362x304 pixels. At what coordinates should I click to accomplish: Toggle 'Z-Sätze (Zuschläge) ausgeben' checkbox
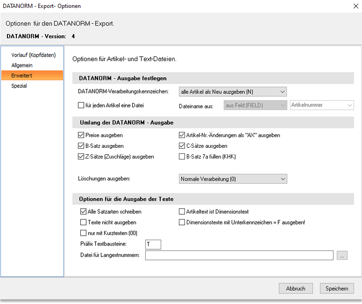(x=81, y=157)
